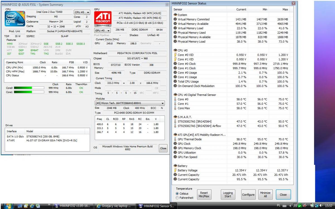
Task: Click the Virtual Memory Available row icon
Action: click(x=175, y=24)
